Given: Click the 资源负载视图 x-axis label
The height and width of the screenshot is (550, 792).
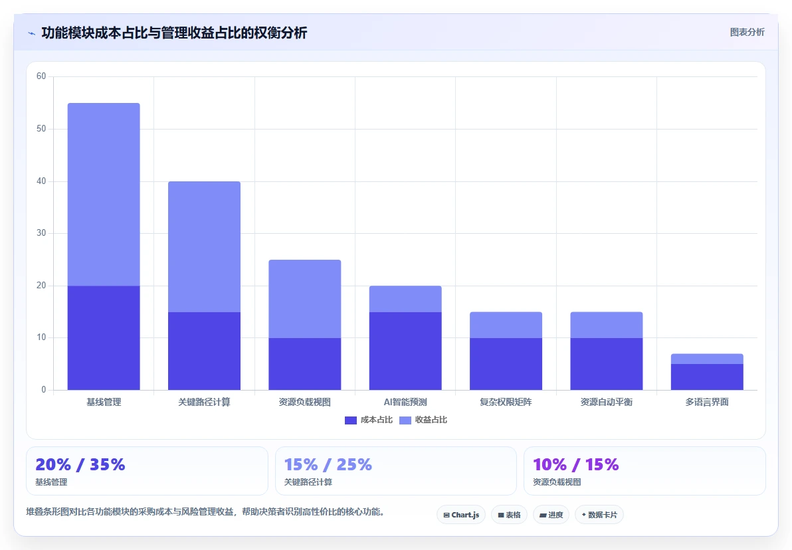Looking at the screenshot, I should pyautogui.click(x=304, y=402).
